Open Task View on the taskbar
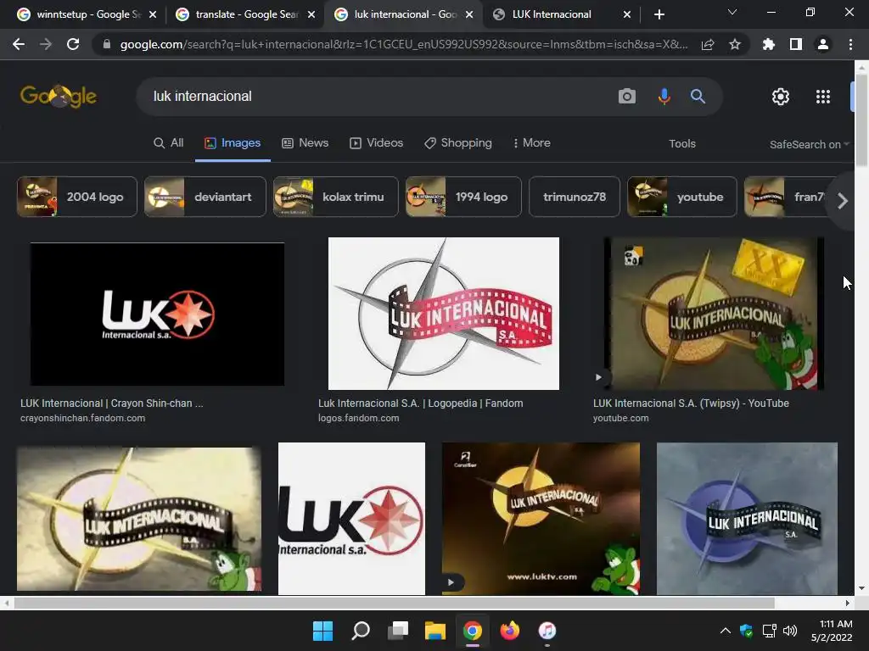Viewport: 869px width, 651px height. coord(398,631)
